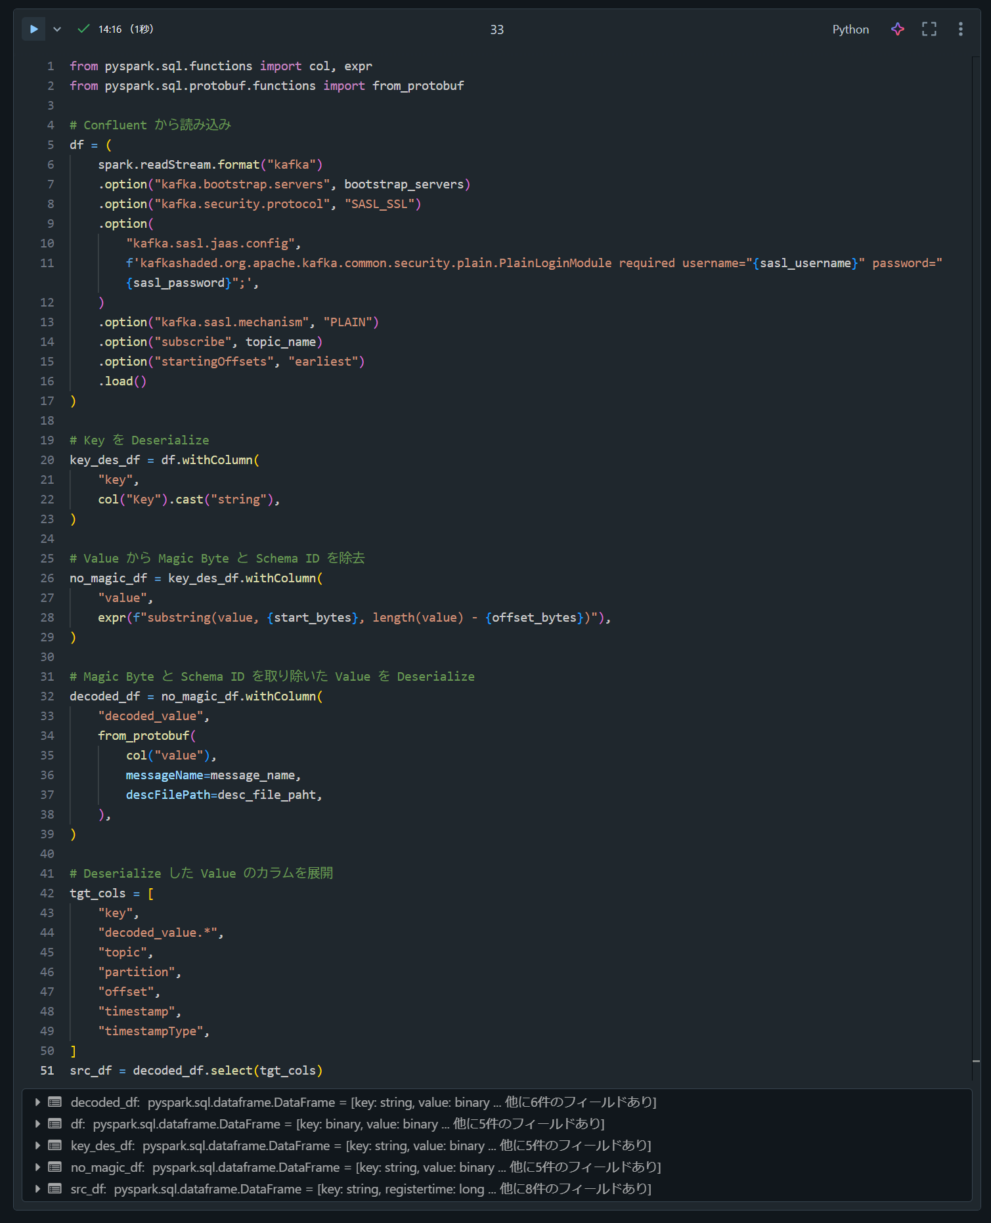Open the AI assistant sparkle icon
Viewport: 991px width, 1223px height.
point(897,29)
